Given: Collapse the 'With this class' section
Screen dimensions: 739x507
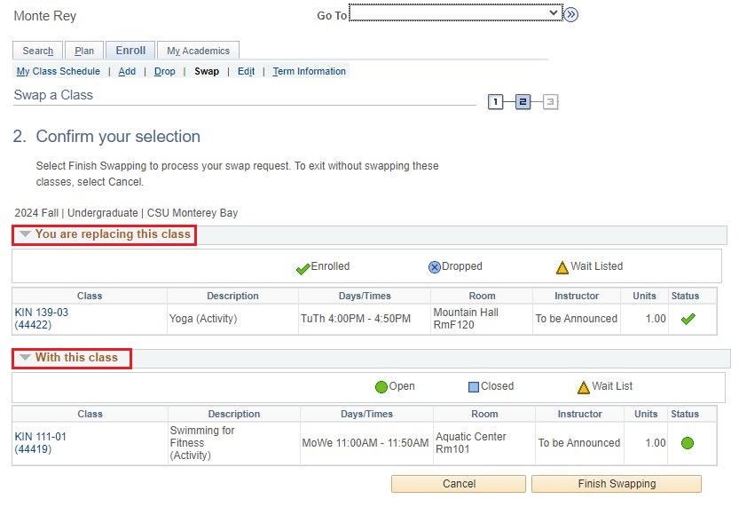Looking at the screenshot, I should click(x=25, y=358).
